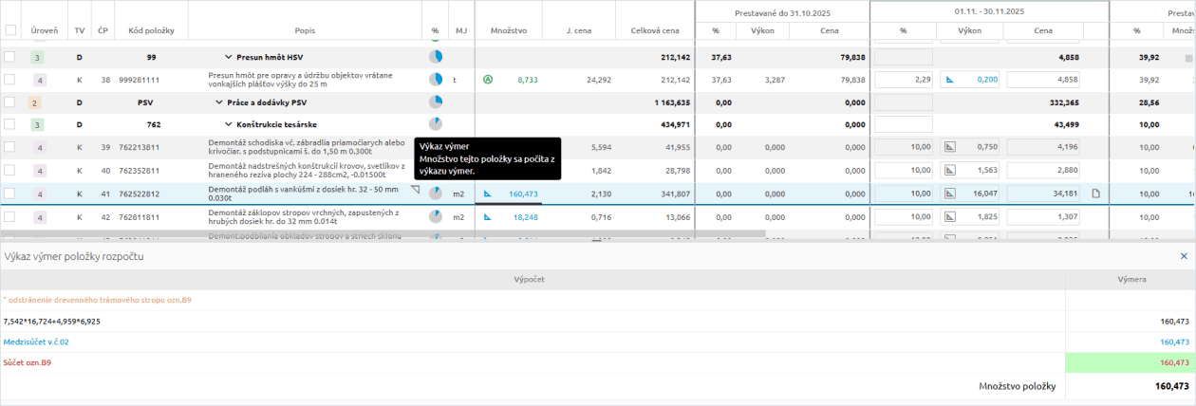Click the progress pie icon in row 999281111
This screenshot has height=406, width=1196.
coord(436,81)
